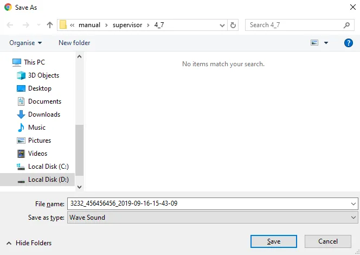Click the Music note icon
360x255 pixels.
point(21,127)
